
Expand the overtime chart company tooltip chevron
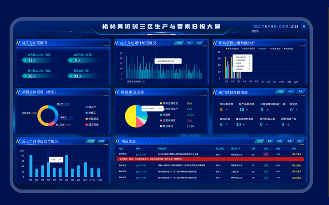[x=179, y=61]
